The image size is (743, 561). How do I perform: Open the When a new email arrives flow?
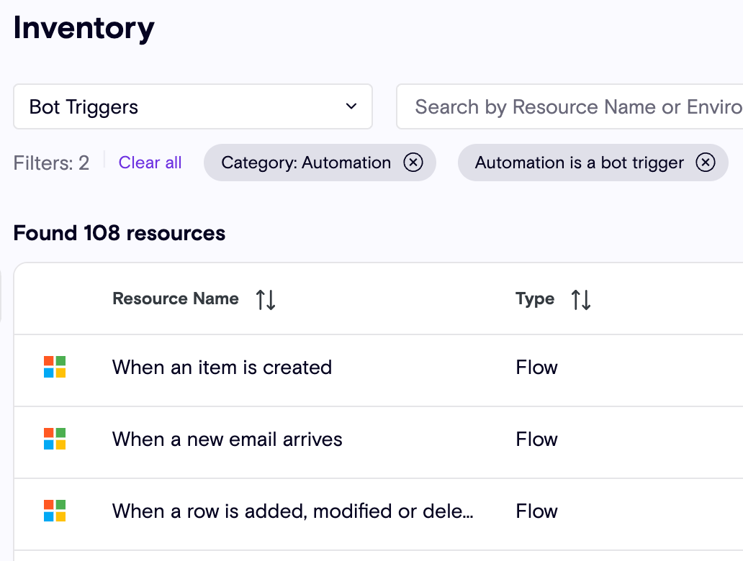click(227, 439)
